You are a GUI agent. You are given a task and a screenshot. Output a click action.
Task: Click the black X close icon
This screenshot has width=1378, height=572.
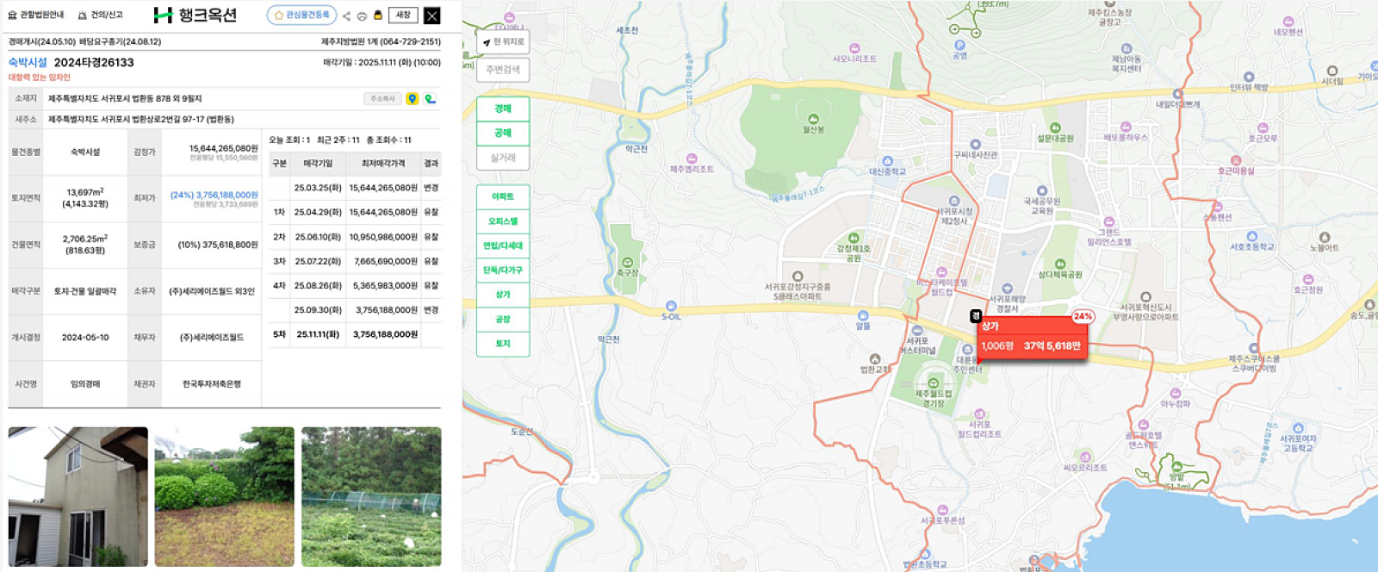(432, 16)
